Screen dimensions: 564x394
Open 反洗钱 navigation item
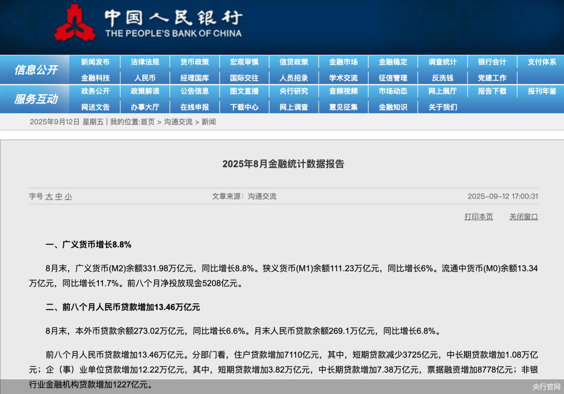point(442,78)
